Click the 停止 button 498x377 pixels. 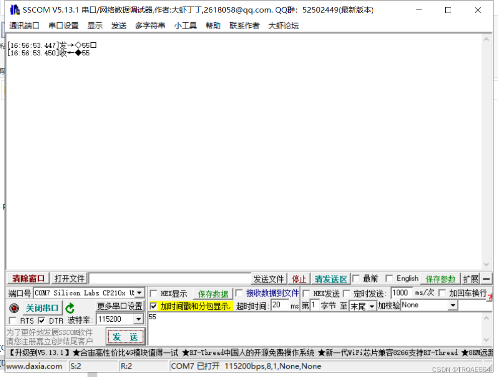pos(299,279)
